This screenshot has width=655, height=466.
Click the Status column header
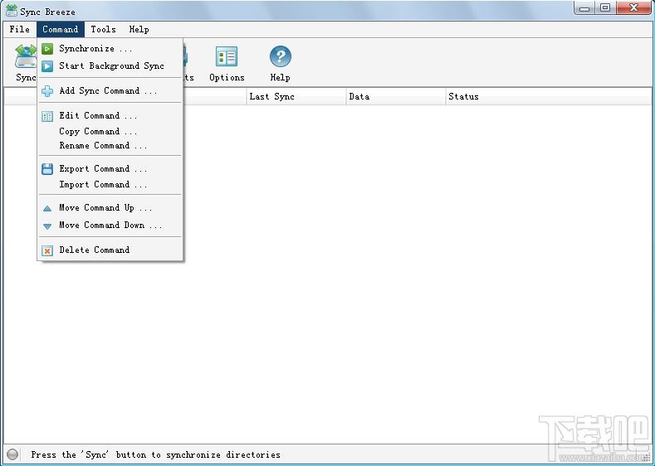pyautogui.click(x=548, y=96)
